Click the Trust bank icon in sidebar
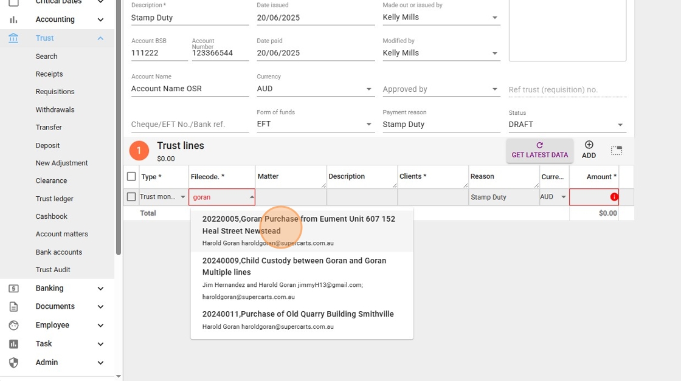This screenshot has height=381, width=681. click(x=13, y=38)
